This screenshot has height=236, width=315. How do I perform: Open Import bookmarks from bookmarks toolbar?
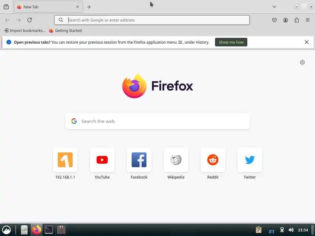(25, 30)
